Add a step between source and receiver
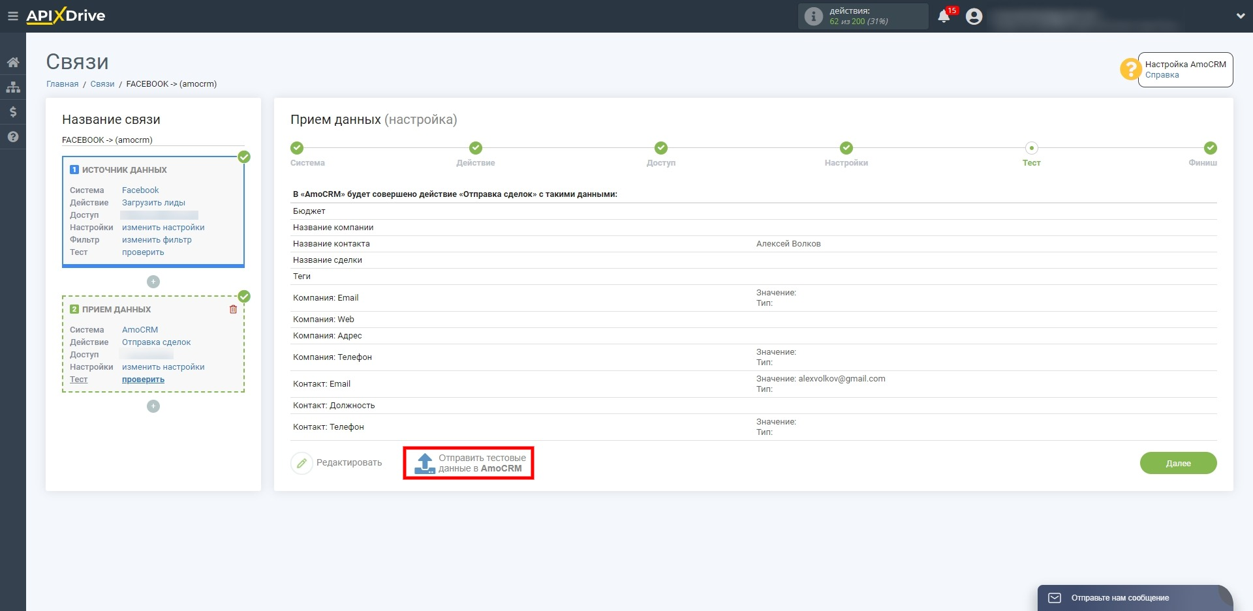This screenshot has width=1253, height=611. pos(153,282)
